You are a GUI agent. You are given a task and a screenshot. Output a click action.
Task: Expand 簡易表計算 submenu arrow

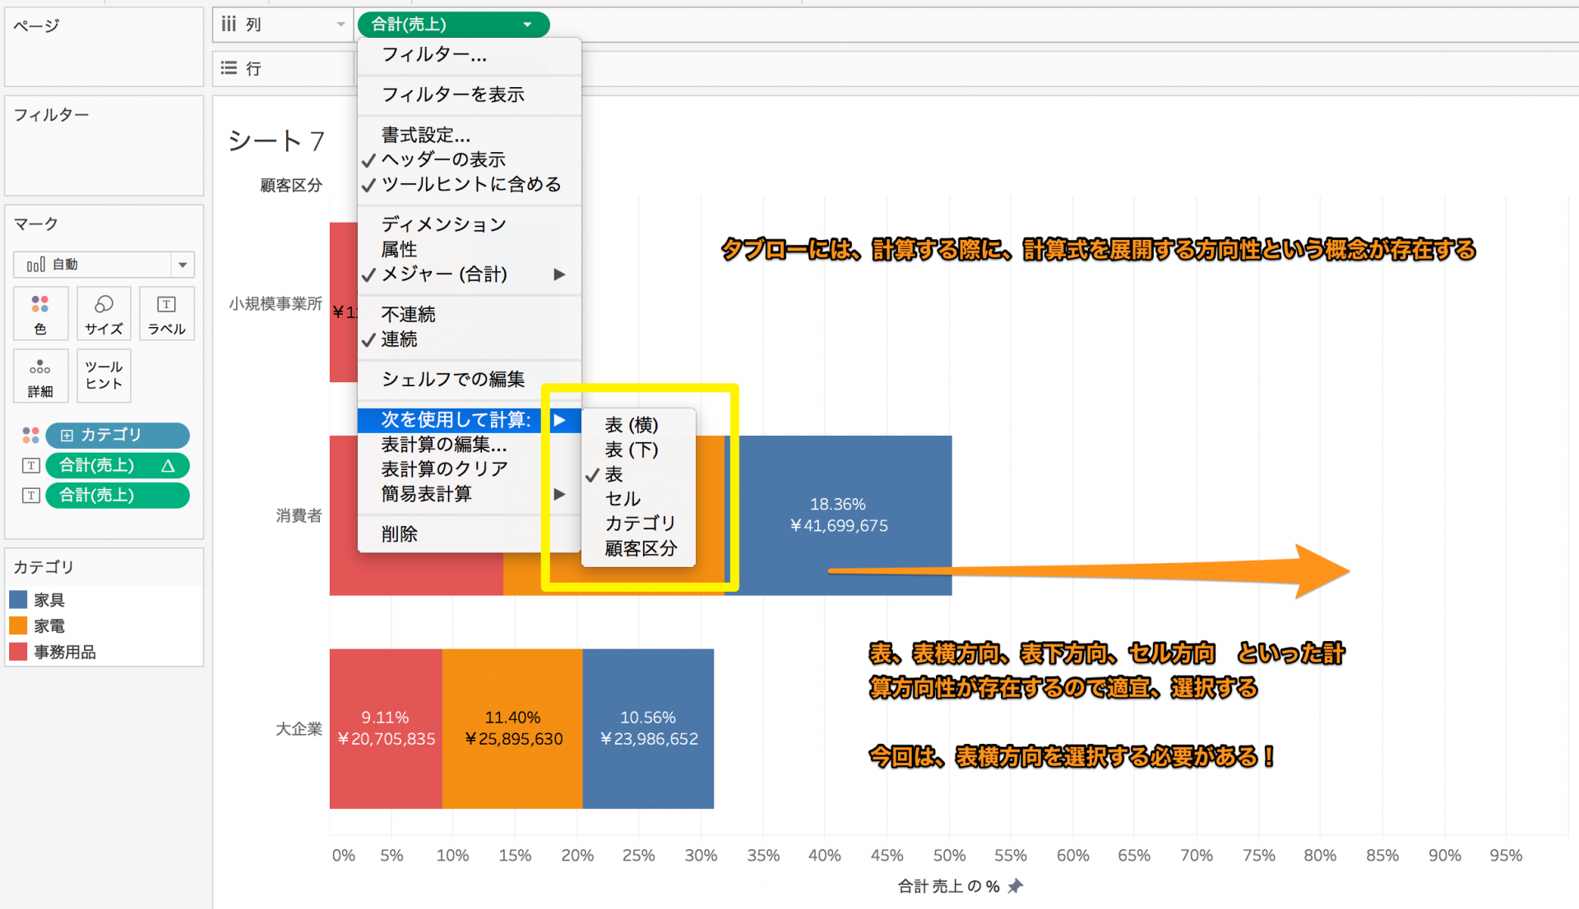[559, 494]
